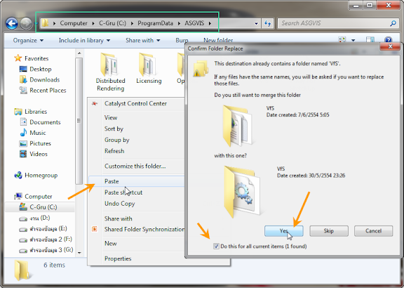Click the refresh button beside address bar
The width and height of the screenshot is (404, 288).
[x=268, y=23]
